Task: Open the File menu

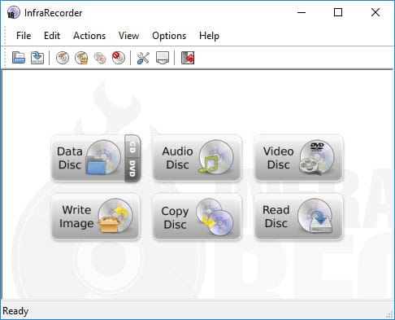Action: [x=24, y=36]
